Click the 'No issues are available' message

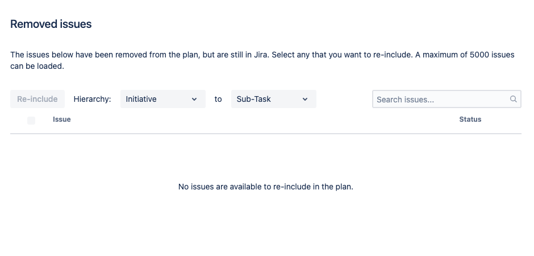coord(266,187)
